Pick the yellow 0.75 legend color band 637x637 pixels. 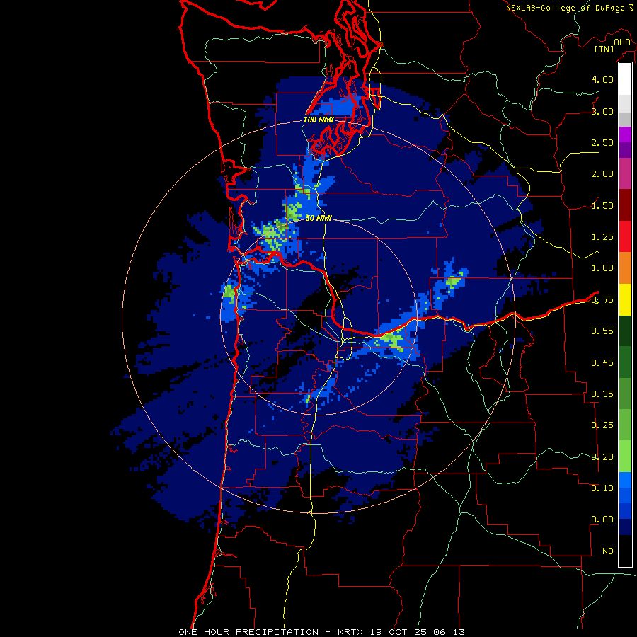tap(625, 299)
